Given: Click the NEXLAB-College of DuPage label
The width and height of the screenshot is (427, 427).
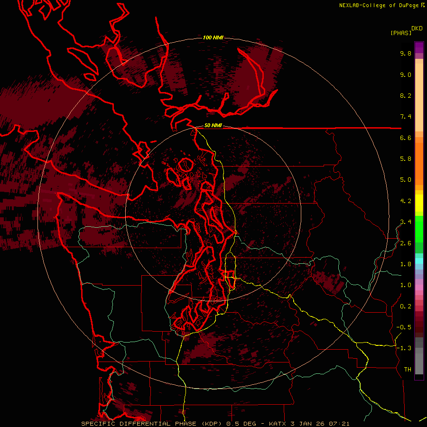Looking at the screenshot, I should click(379, 5).
